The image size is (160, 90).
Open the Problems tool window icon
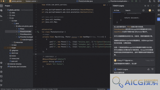(x=1, y=81)
